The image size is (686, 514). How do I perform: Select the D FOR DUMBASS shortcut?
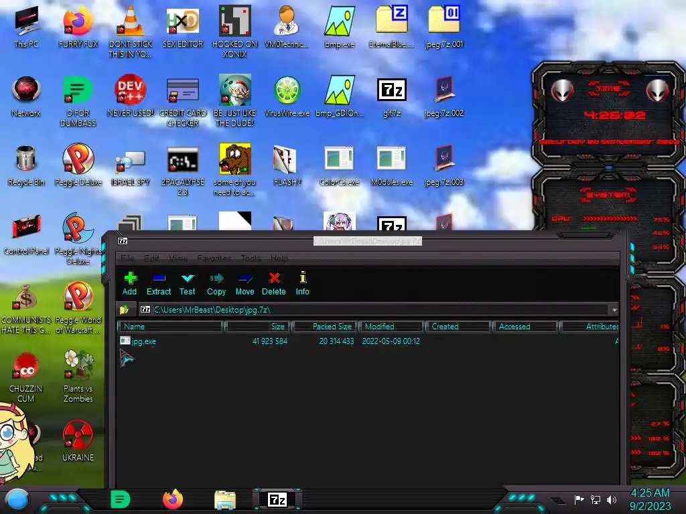click(78, 100)
